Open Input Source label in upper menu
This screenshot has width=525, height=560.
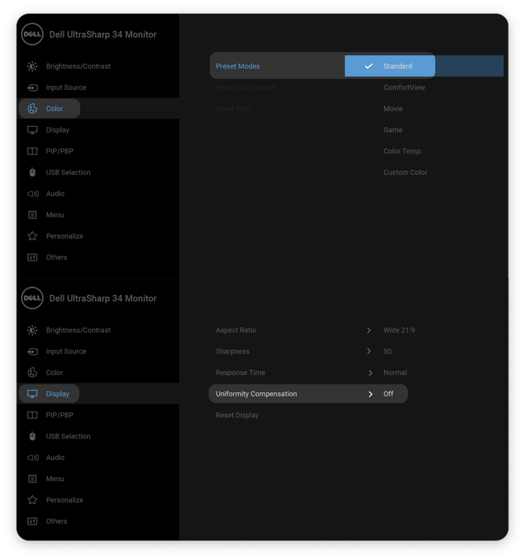point(66,88)
